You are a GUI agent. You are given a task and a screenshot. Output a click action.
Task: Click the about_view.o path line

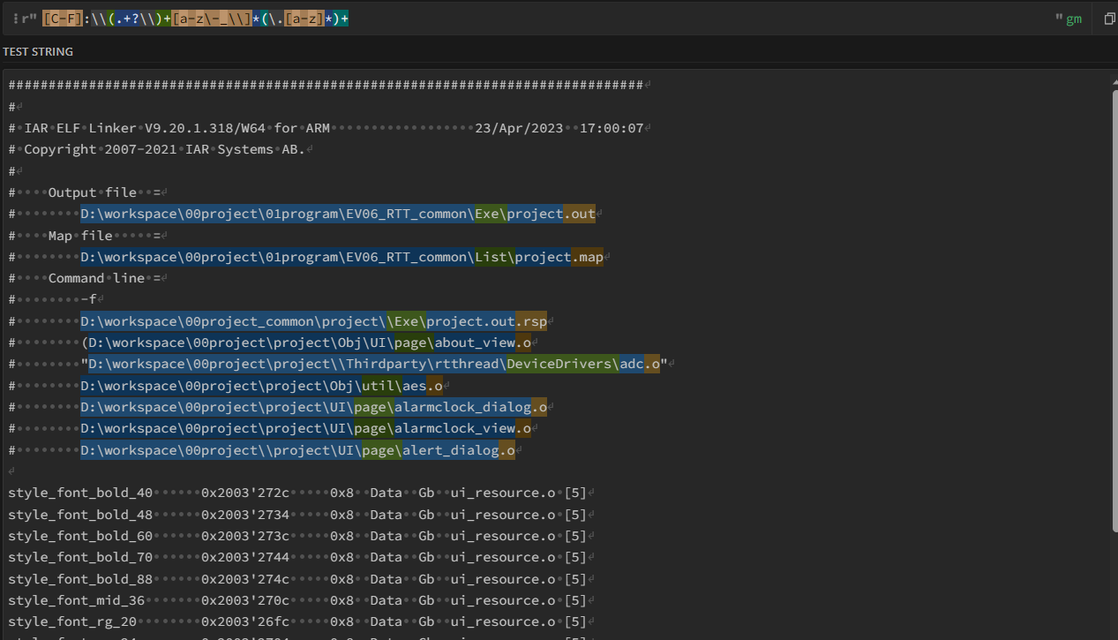309,343
